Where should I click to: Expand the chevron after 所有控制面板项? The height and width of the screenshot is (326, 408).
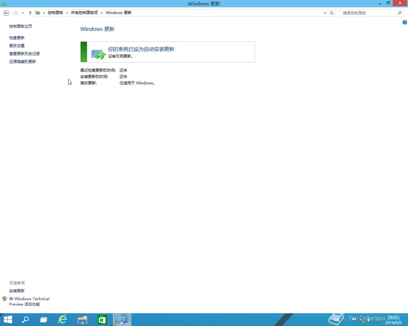pyautogui.click(x=102, y=13)
